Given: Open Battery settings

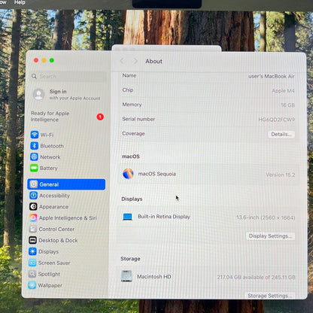Looking at the screenshot, I should [66, 168].
